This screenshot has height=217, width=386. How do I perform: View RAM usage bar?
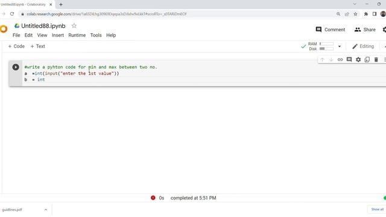coord(326,44)
